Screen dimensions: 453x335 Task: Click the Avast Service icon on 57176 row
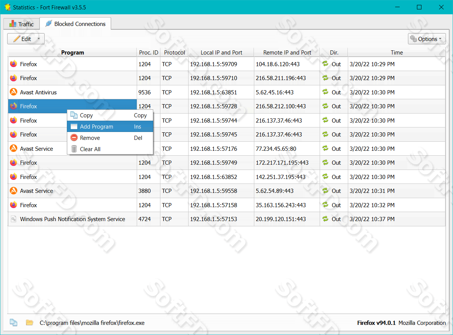pyautogui.click(x=14, y=149)
